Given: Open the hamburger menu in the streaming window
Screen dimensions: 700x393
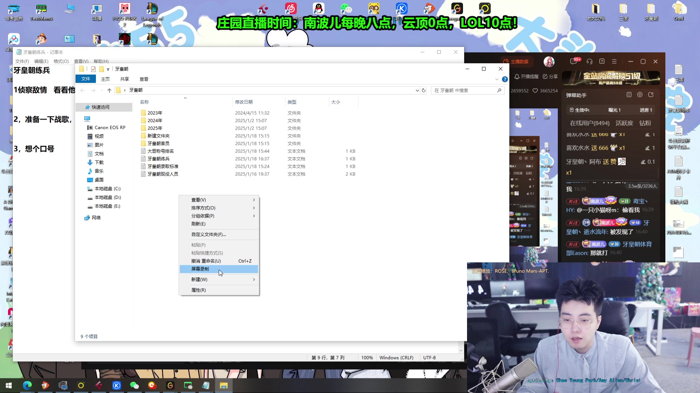Looking at the screenshot, I should click(614, 61).
